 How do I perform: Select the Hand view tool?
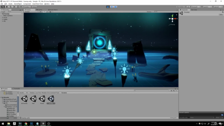coord(3,7)
